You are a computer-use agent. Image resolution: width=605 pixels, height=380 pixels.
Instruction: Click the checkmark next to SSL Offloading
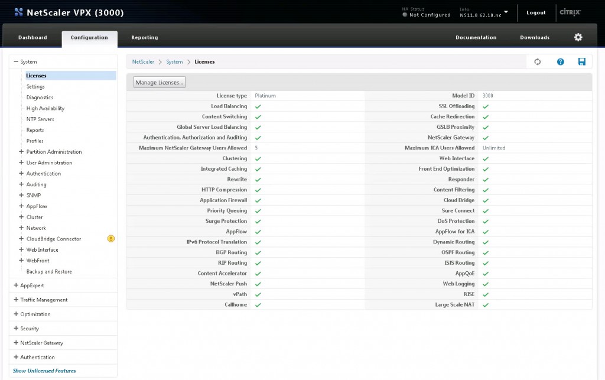[x=484, y=106]
